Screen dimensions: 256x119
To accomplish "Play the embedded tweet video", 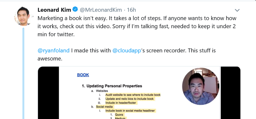I will tap(139, 93).
